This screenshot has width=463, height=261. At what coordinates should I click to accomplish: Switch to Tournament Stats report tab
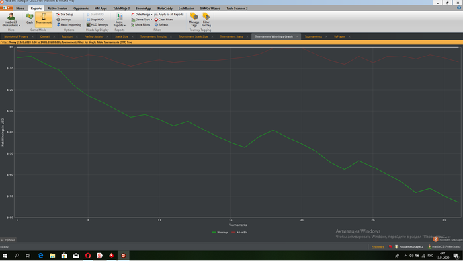[x=232, y=36]
